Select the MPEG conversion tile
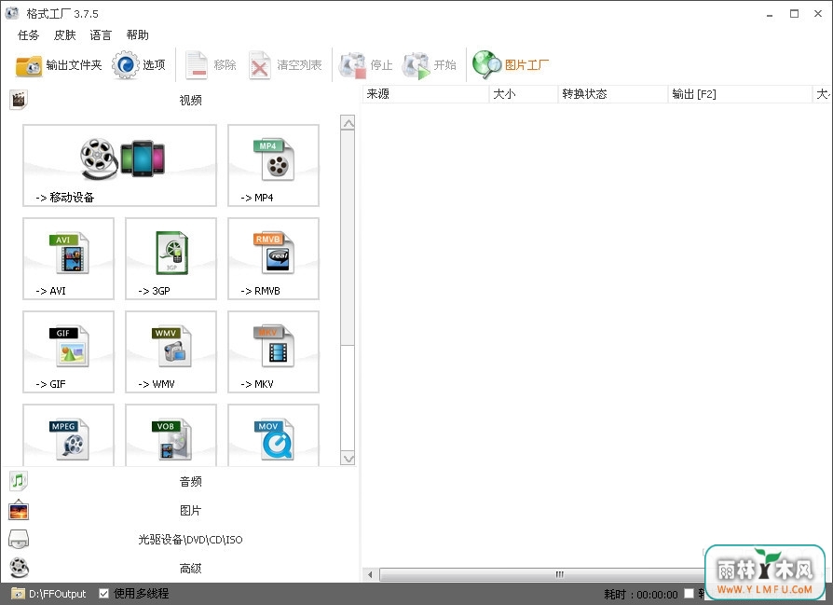The width and height of the screenshot is (833, 605). pos(69,435)
